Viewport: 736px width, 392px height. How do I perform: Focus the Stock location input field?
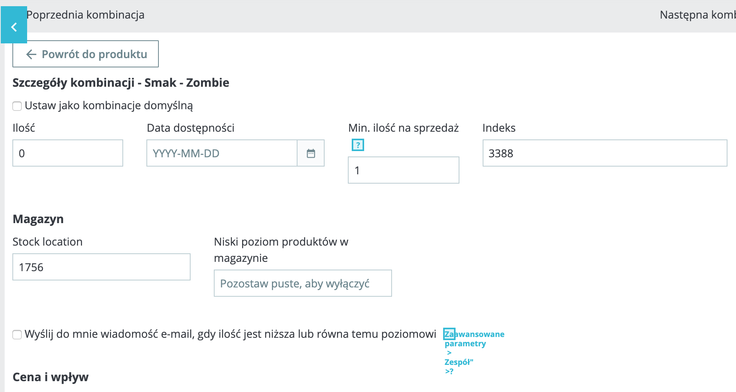[x=101, y=267]
